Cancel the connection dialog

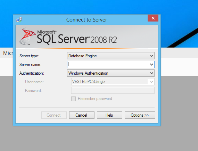tap(82, 115)
